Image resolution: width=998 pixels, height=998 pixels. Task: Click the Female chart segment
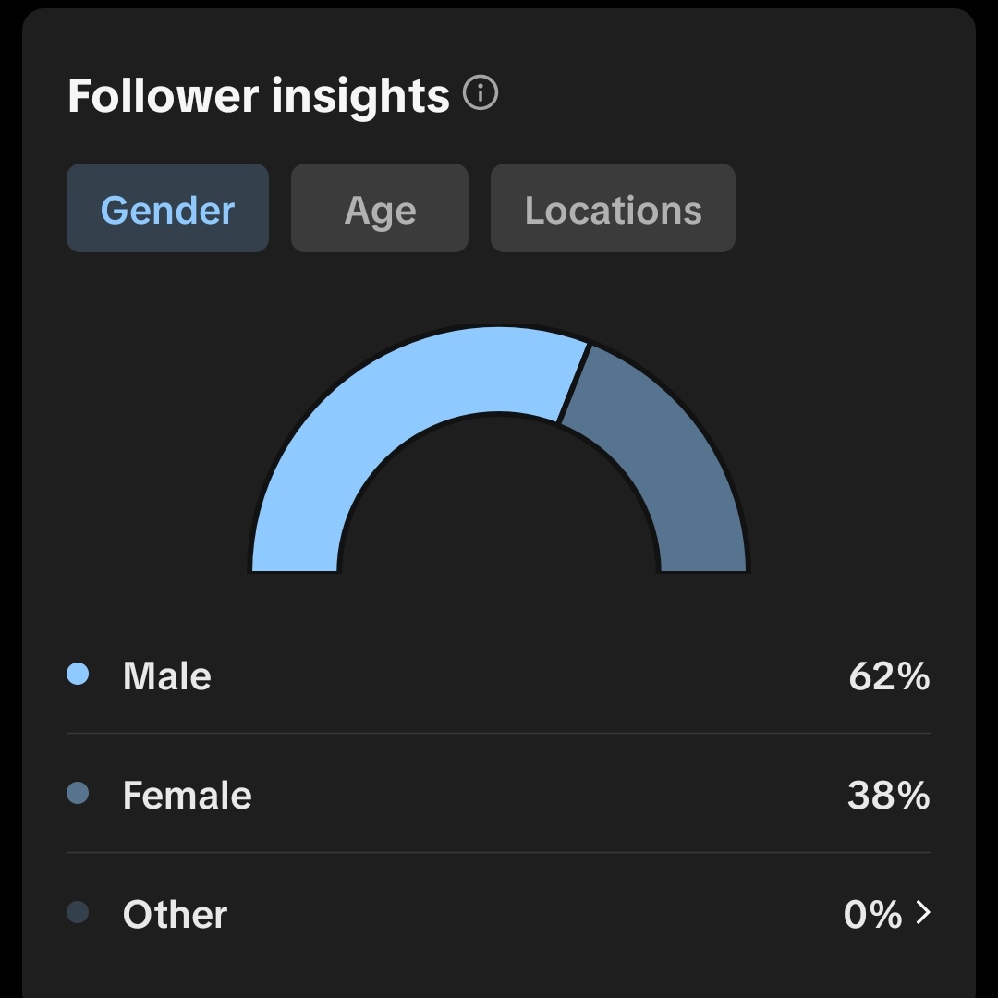tap(675, 458)
